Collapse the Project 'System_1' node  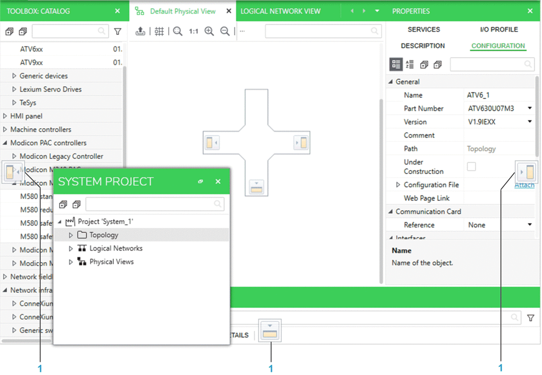tap(60, 221)
